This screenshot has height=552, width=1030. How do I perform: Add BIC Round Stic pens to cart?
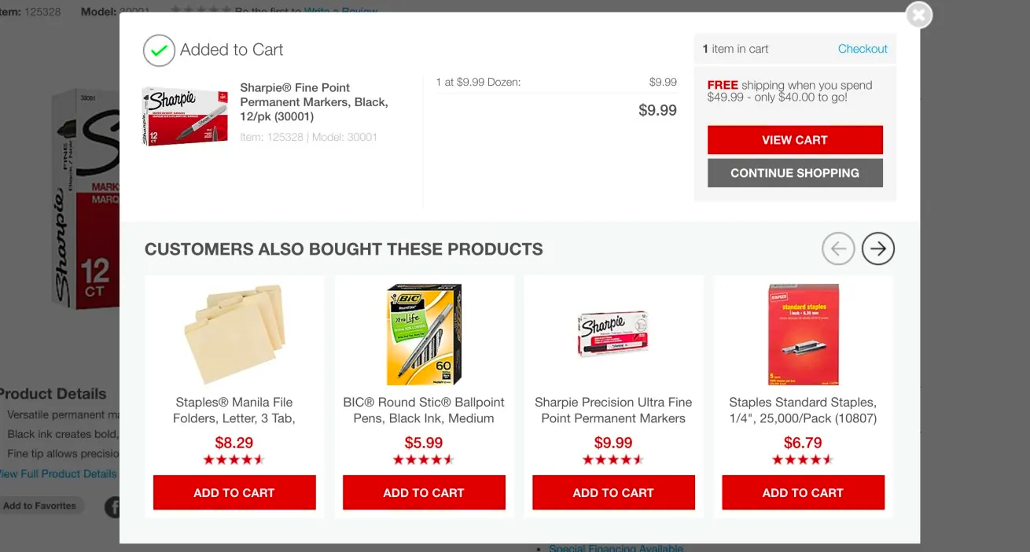click(x=424, y=493)
